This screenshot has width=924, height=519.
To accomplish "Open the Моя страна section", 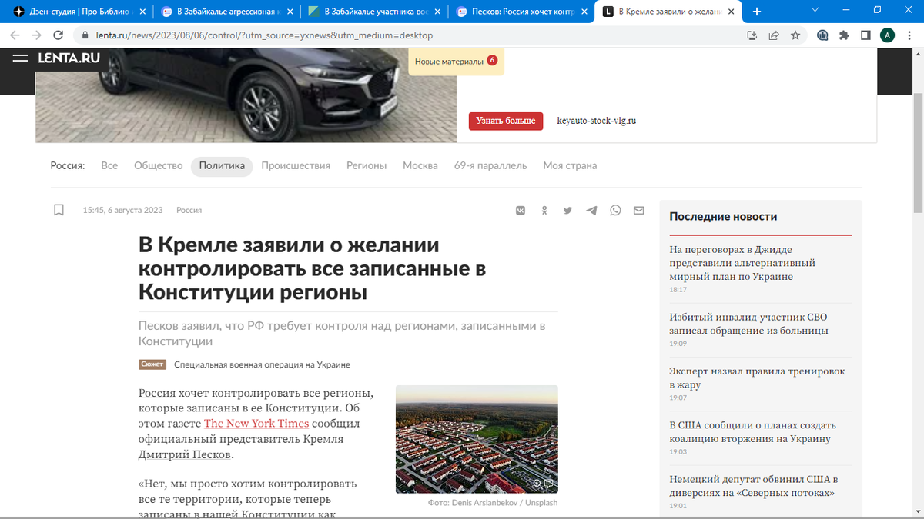I will (x=570, y=165).
